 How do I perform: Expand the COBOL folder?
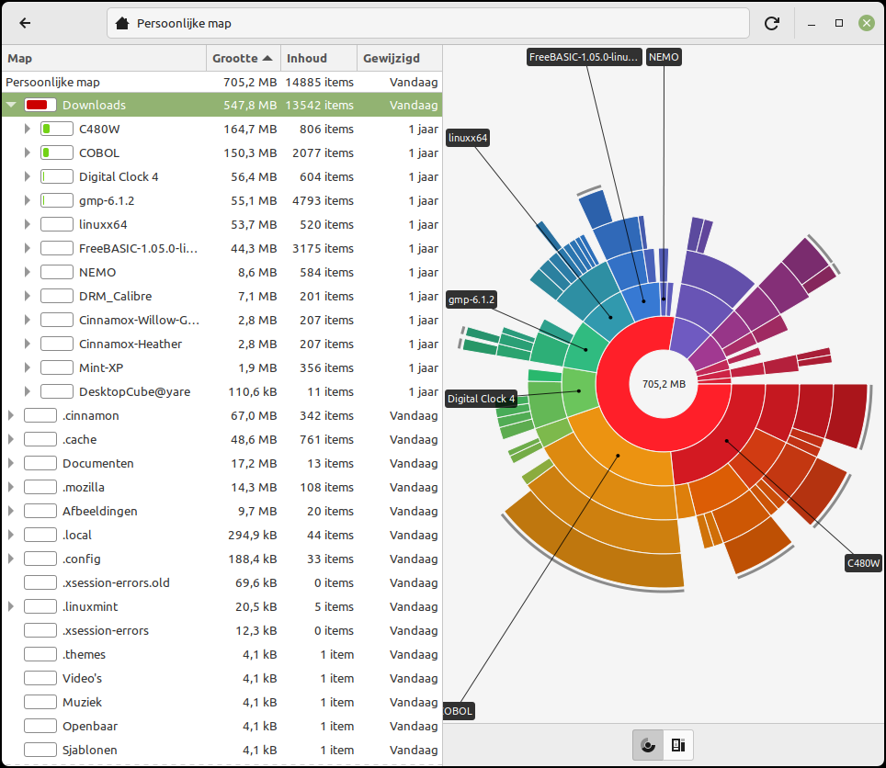(28, 152)
